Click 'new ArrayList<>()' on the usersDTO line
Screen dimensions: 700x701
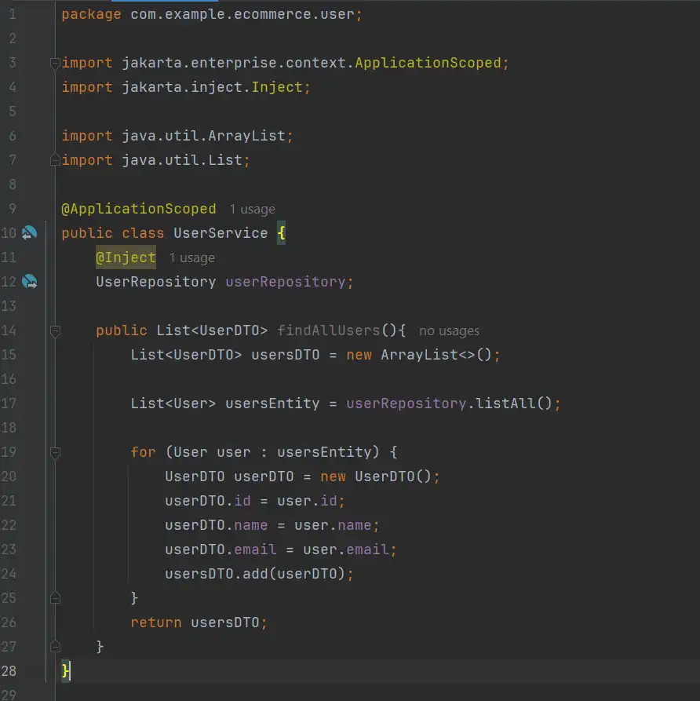419,355
